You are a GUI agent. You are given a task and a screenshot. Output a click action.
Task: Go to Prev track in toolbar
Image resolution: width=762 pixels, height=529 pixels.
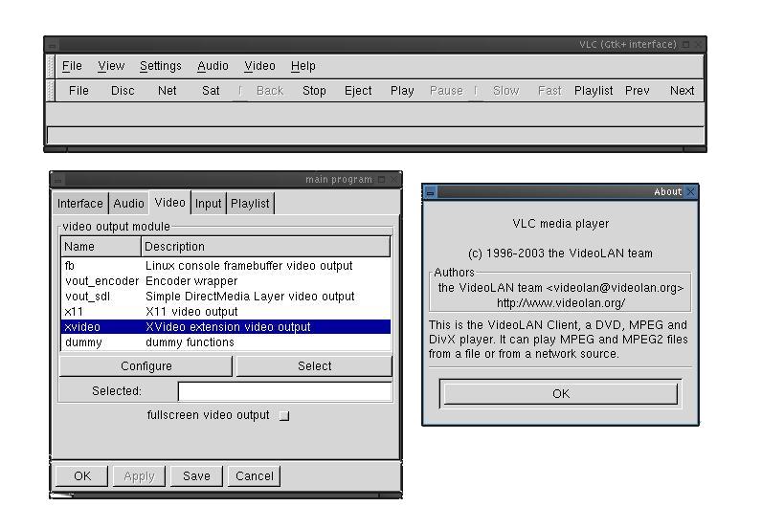click(637, 91)
